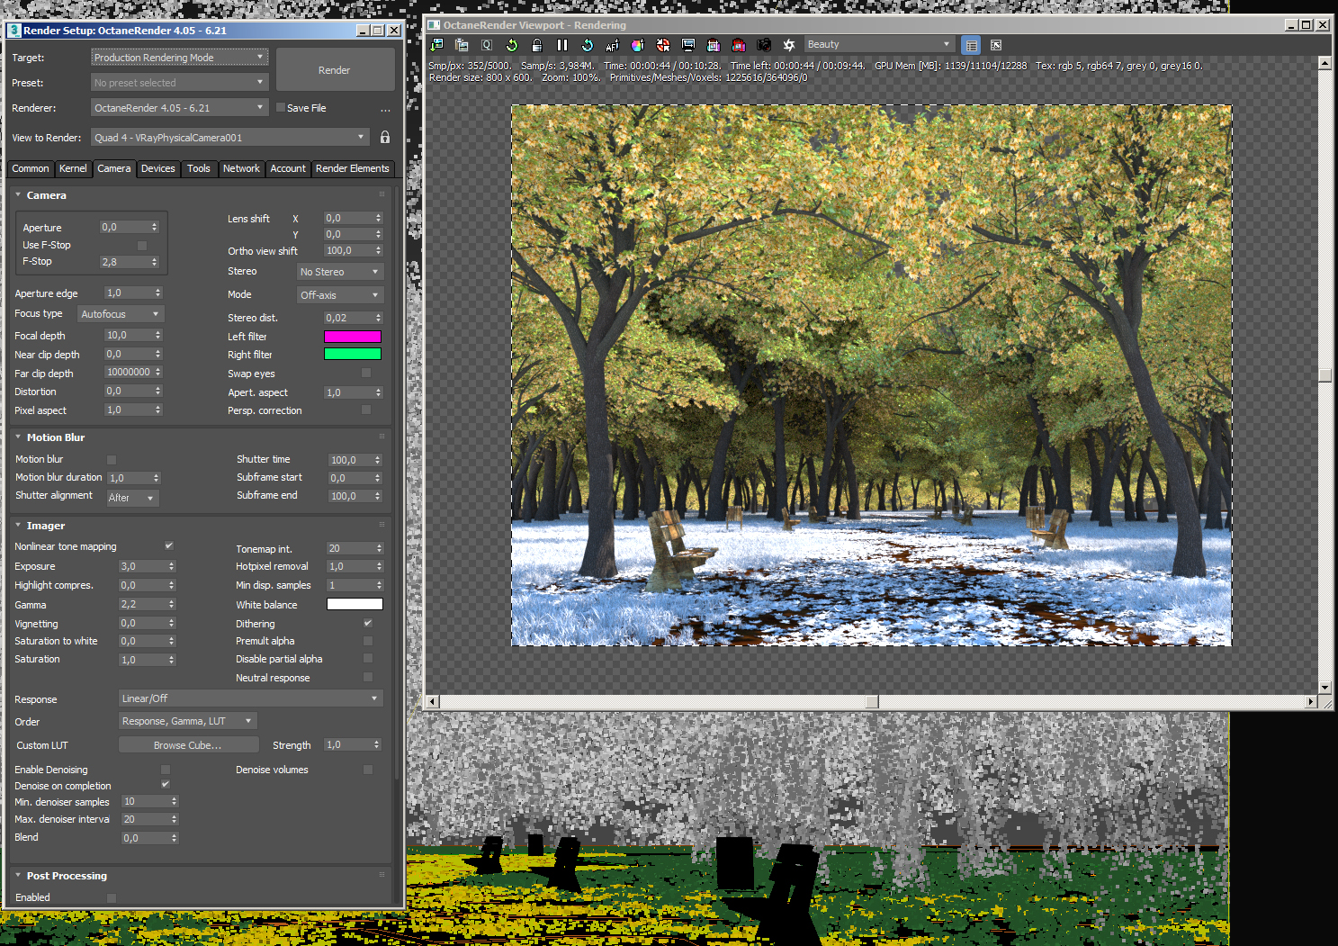Collapse the Imager rollout
1338x946 pixels.
click(x=18, y=526)
